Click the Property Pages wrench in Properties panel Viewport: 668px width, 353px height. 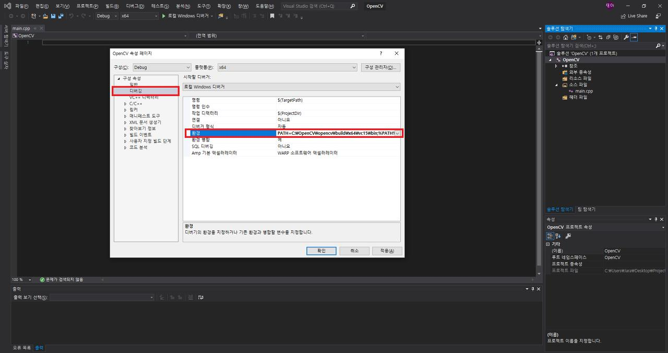568,236
